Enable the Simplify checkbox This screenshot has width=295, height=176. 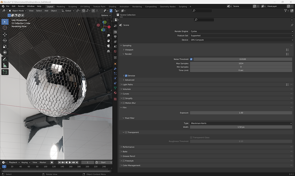[124, 98]
